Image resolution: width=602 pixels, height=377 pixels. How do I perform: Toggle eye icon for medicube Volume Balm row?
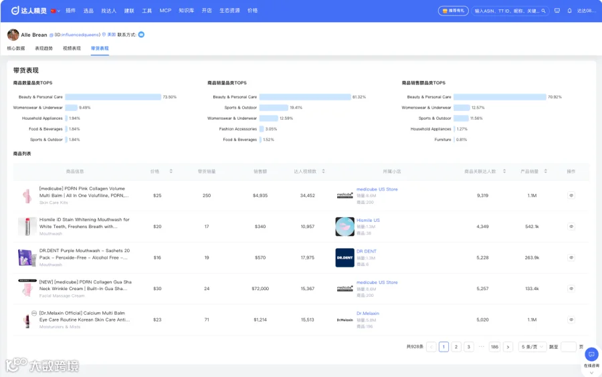click(571, 196)
